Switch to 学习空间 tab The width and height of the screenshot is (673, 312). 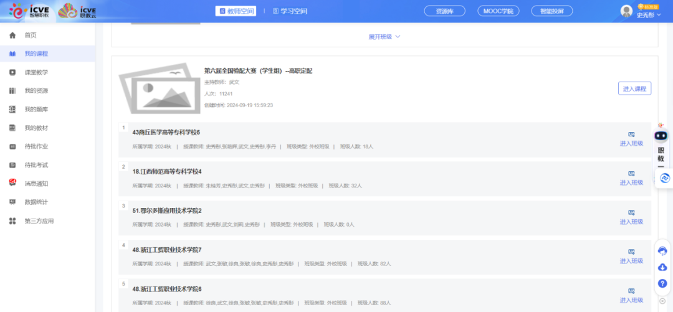pos(290,11)
